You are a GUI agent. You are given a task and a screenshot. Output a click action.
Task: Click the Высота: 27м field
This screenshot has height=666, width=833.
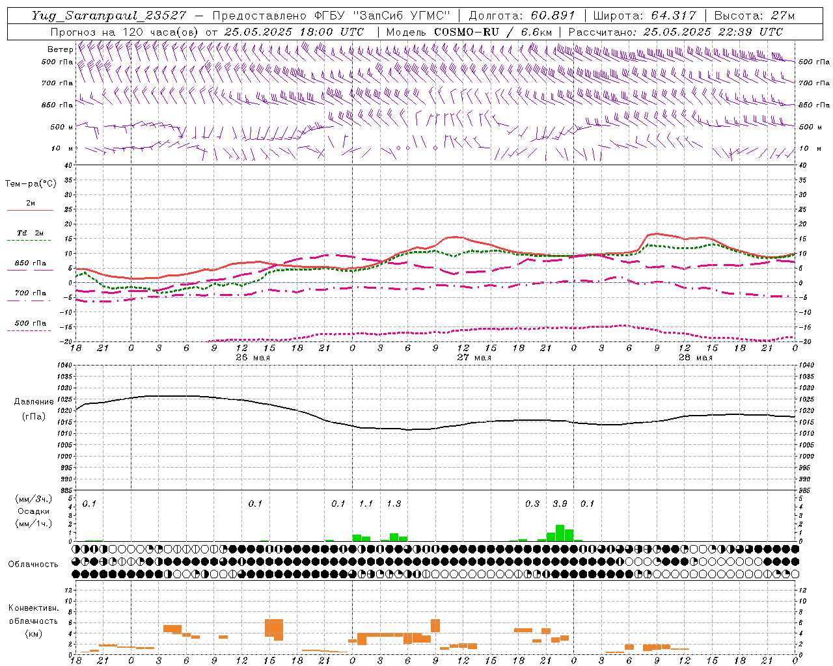point(754,16)
